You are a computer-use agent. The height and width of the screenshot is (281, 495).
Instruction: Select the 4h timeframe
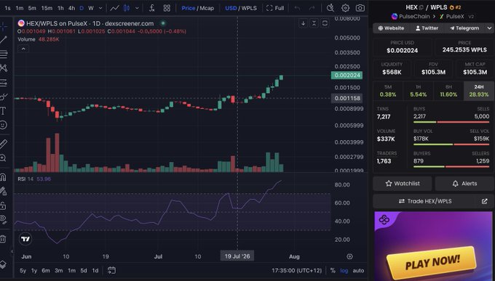pos(71,8)
